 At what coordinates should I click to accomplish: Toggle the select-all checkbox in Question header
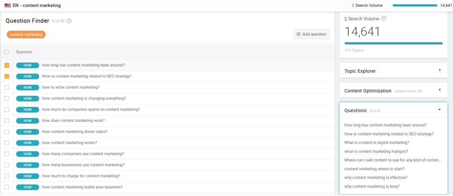(x=7, y=52)
